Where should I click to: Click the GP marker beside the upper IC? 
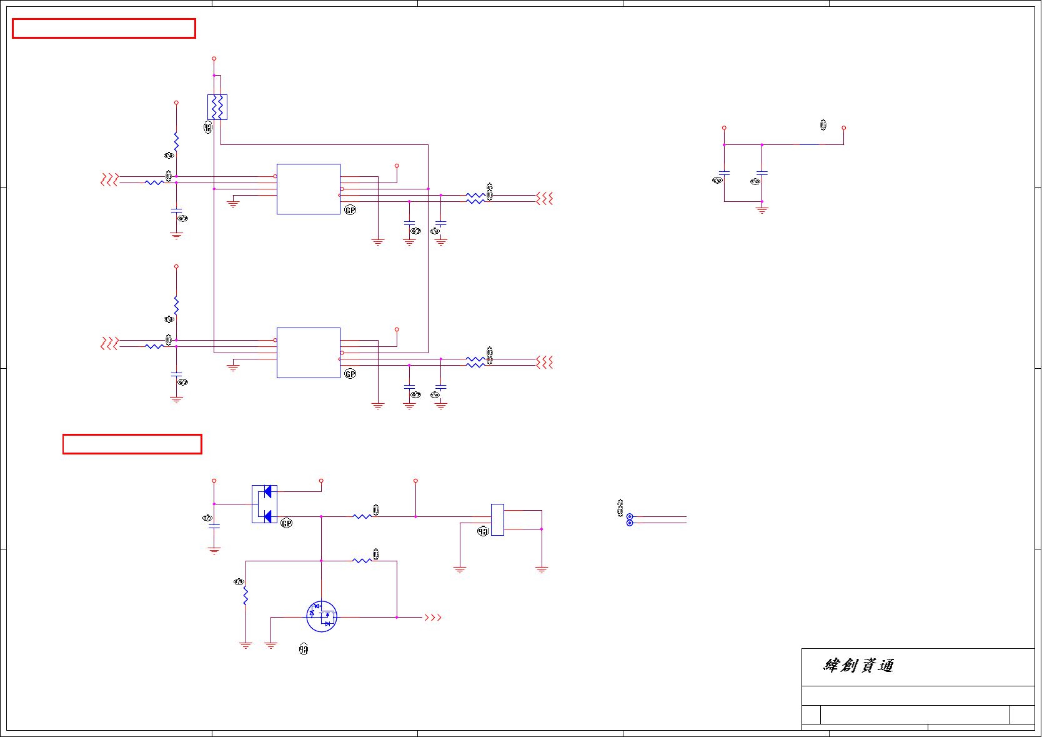pos(350,210)
